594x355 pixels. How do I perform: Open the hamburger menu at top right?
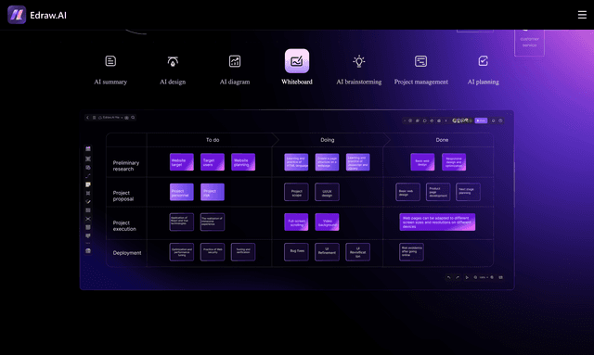click(x=582, y=15)
